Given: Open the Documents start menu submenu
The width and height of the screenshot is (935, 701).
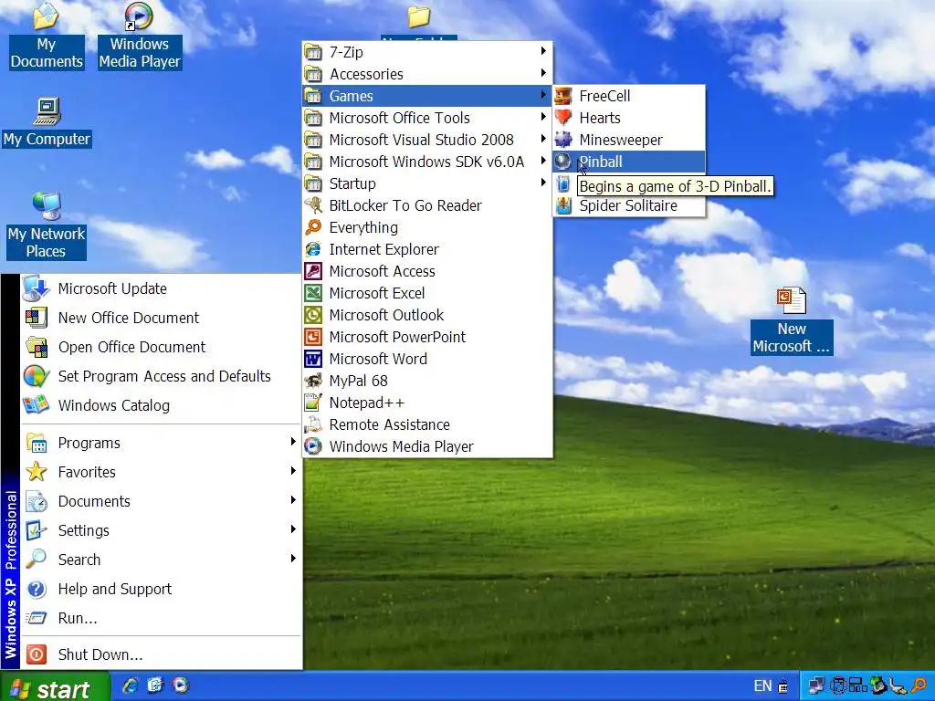Looking at the screenshot, I should coord(161,501).
